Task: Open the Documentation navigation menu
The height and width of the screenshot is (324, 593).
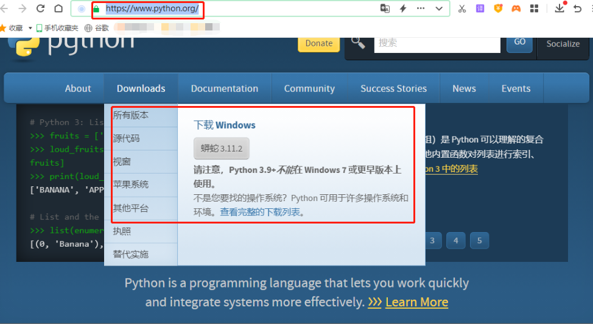Action: [x=225, y=88]
